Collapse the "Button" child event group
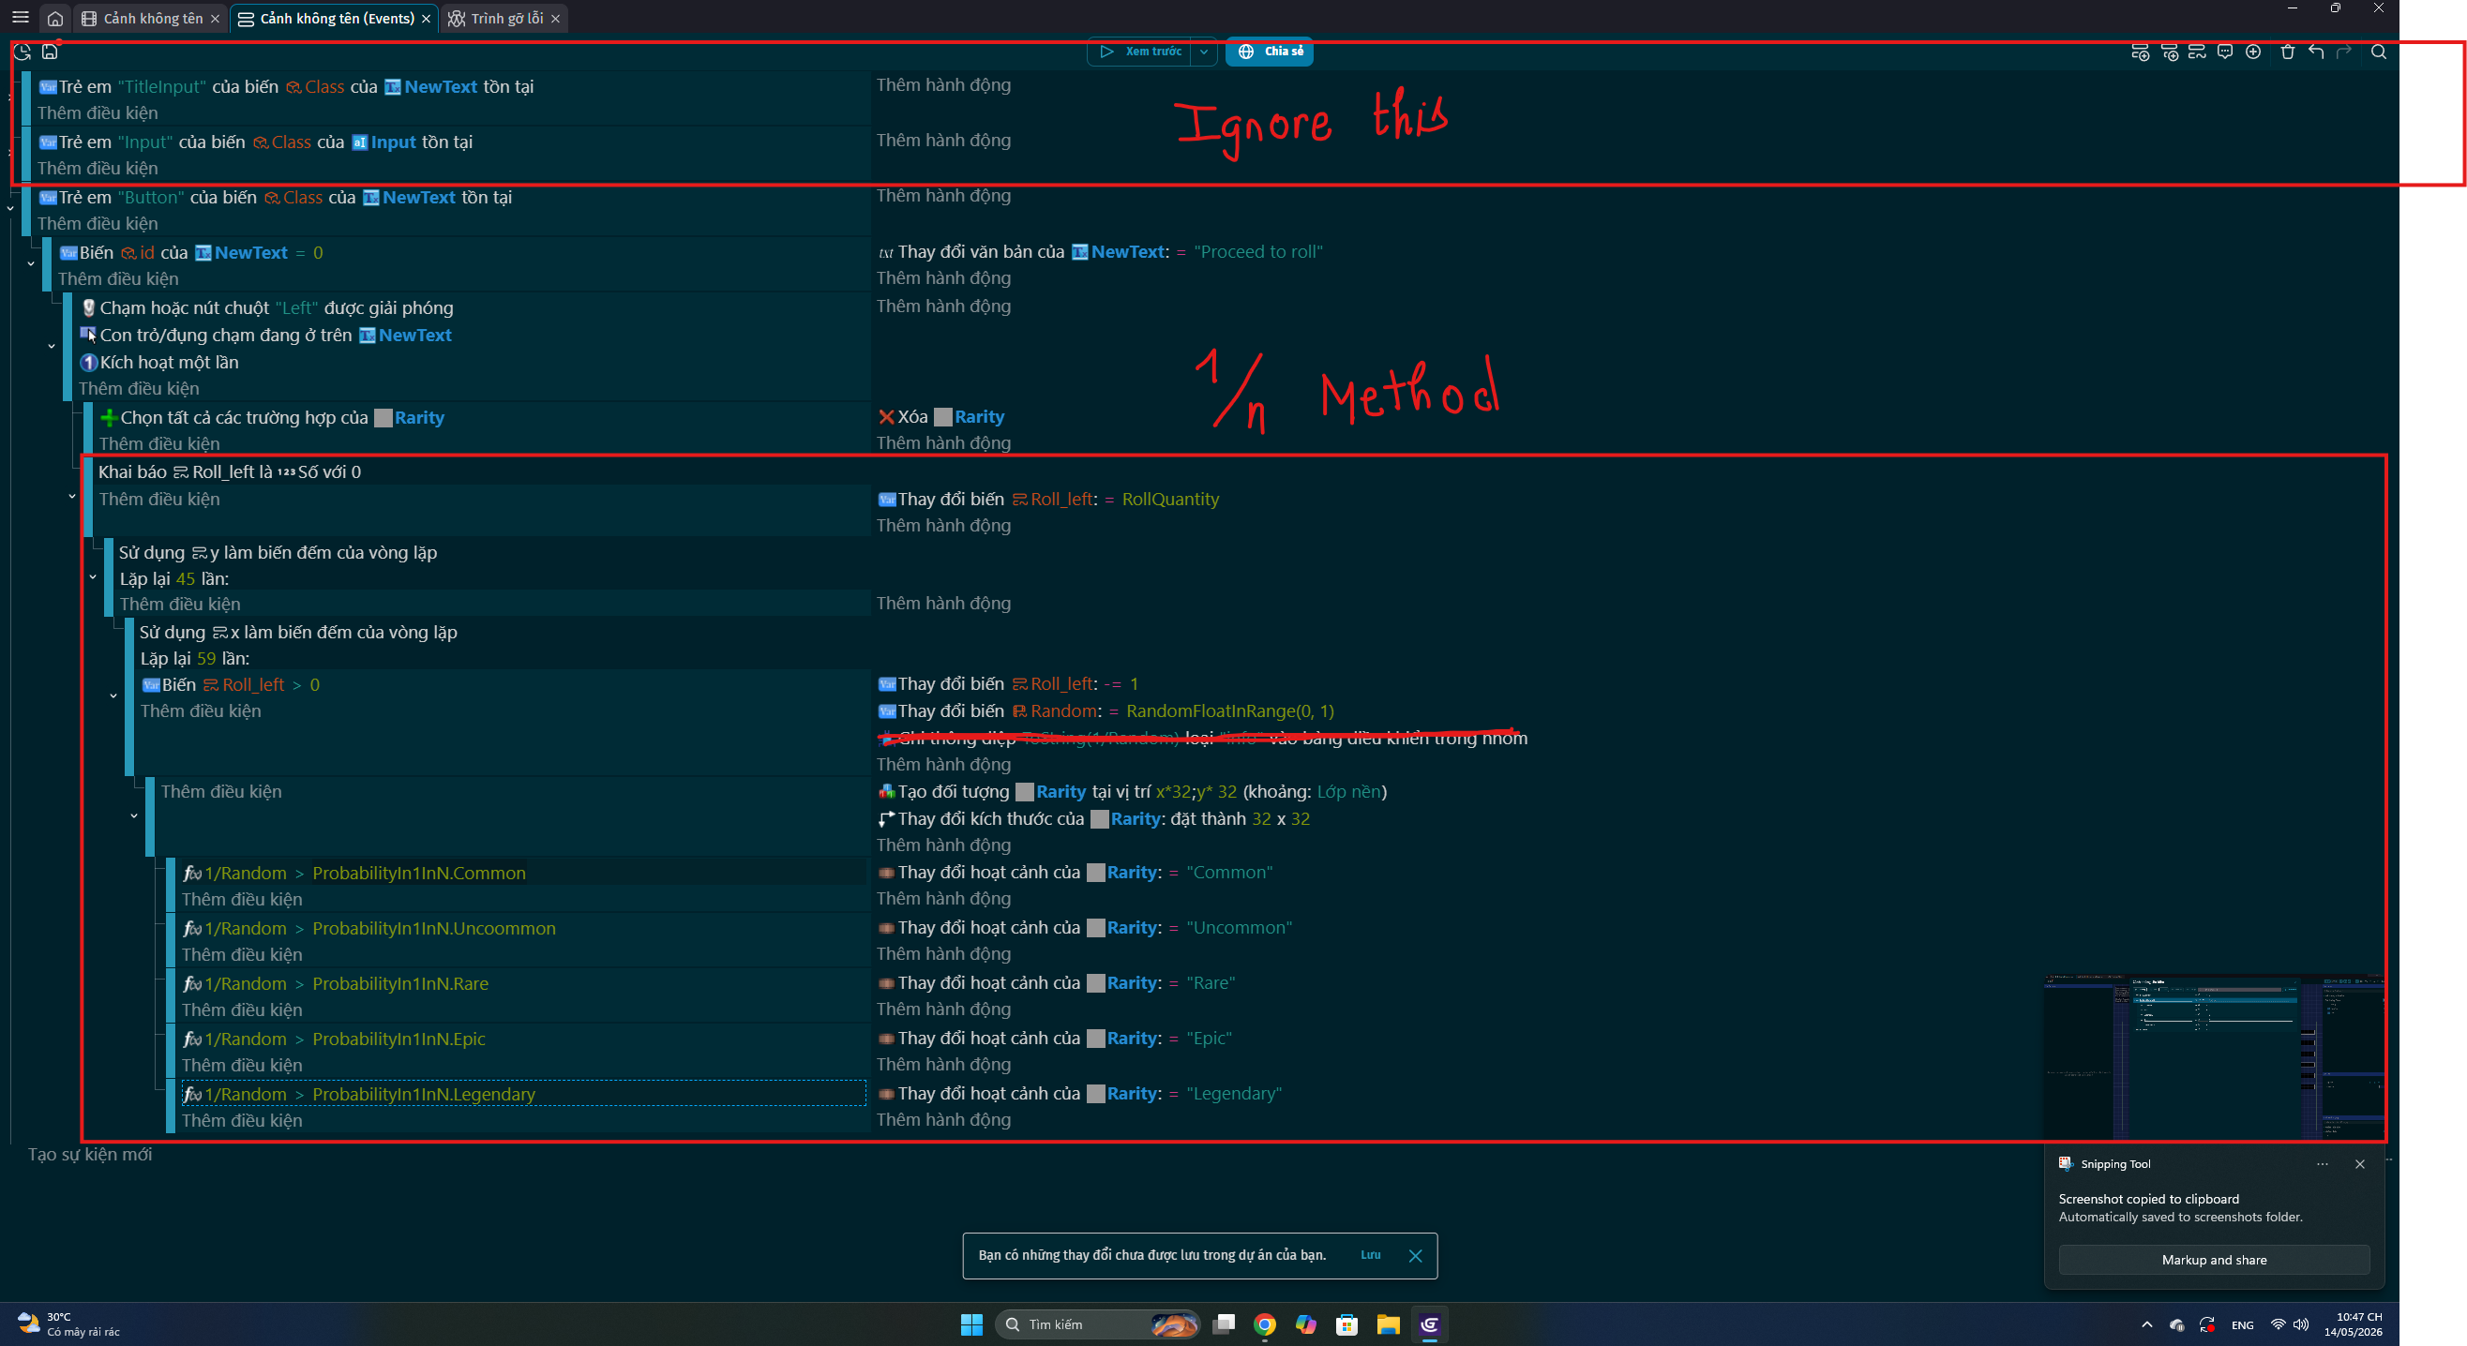Image resolution: width=2467 pixels, height=1346 pixels. (x=9, y=208)
